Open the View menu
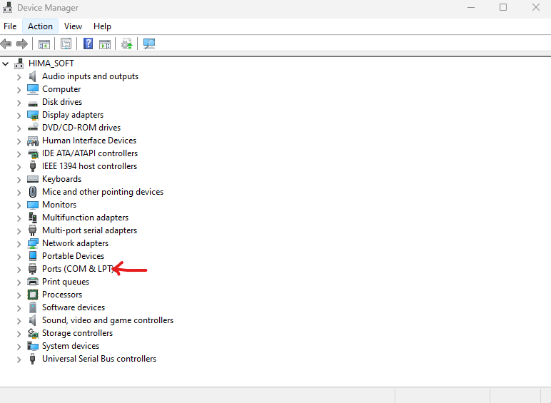The image size is (551, 403). [73, 26]
